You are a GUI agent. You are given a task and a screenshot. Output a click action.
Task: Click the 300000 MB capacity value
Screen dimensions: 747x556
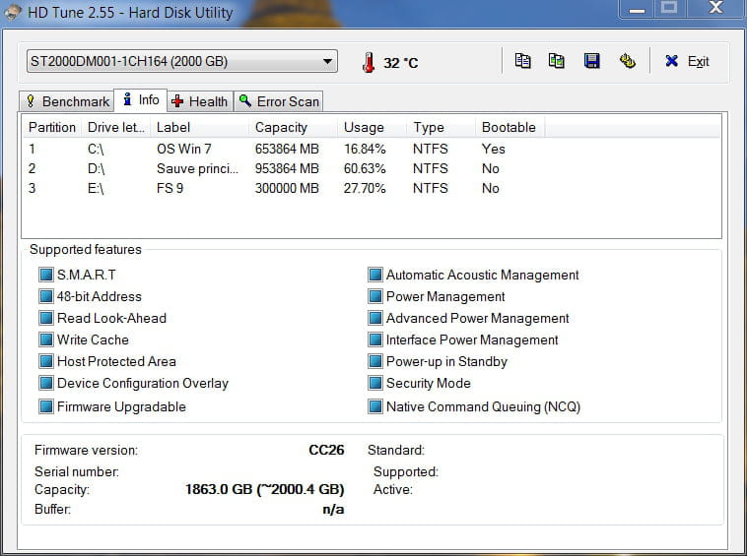coord(287,188)
